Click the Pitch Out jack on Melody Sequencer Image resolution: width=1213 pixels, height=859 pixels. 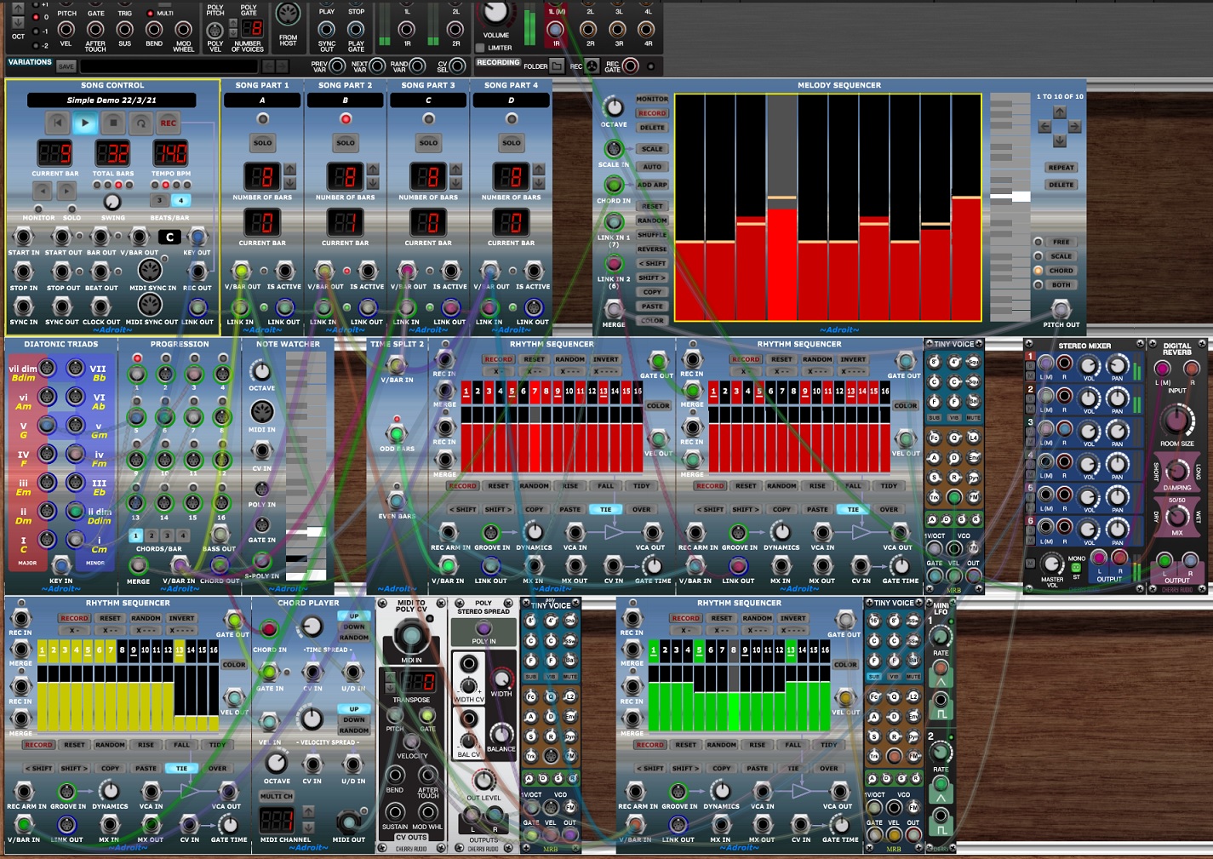[1061, 308]
